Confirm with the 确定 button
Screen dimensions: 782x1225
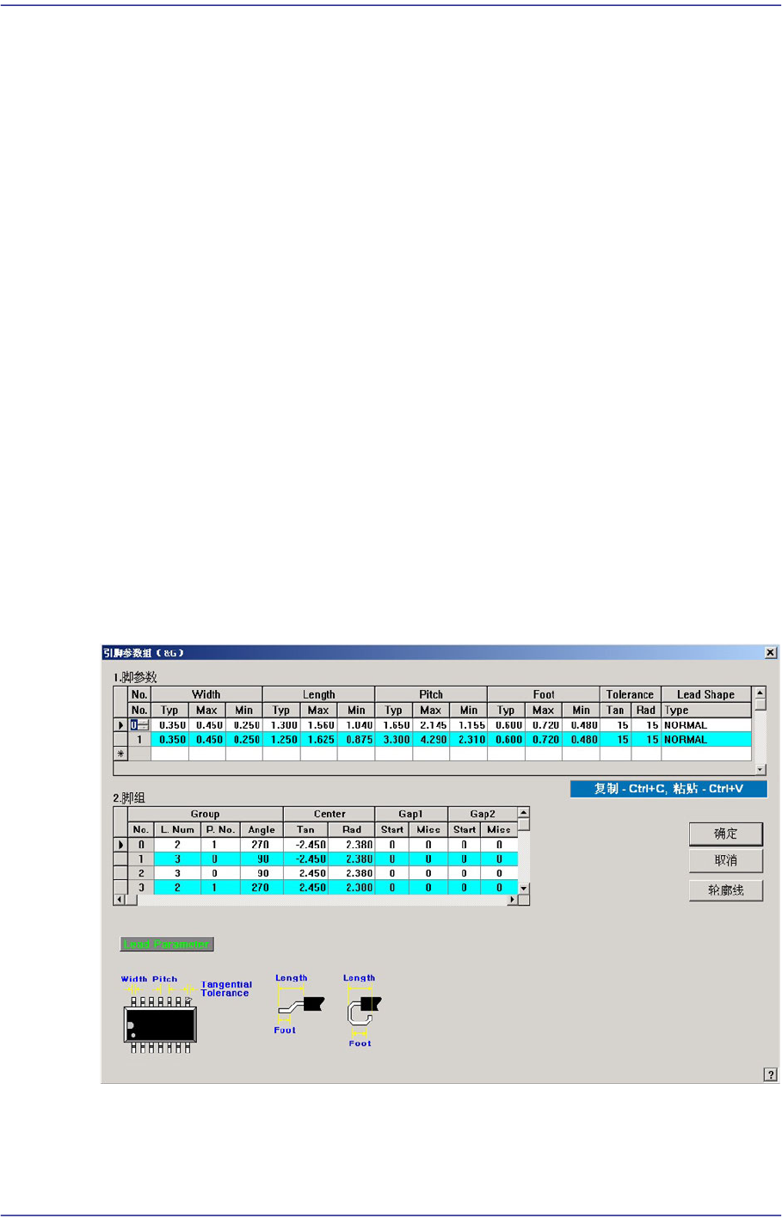click(726, 834)
